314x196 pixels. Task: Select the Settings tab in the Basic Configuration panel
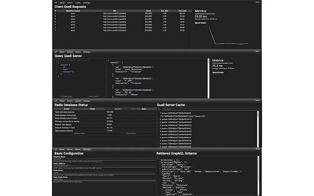87,149
